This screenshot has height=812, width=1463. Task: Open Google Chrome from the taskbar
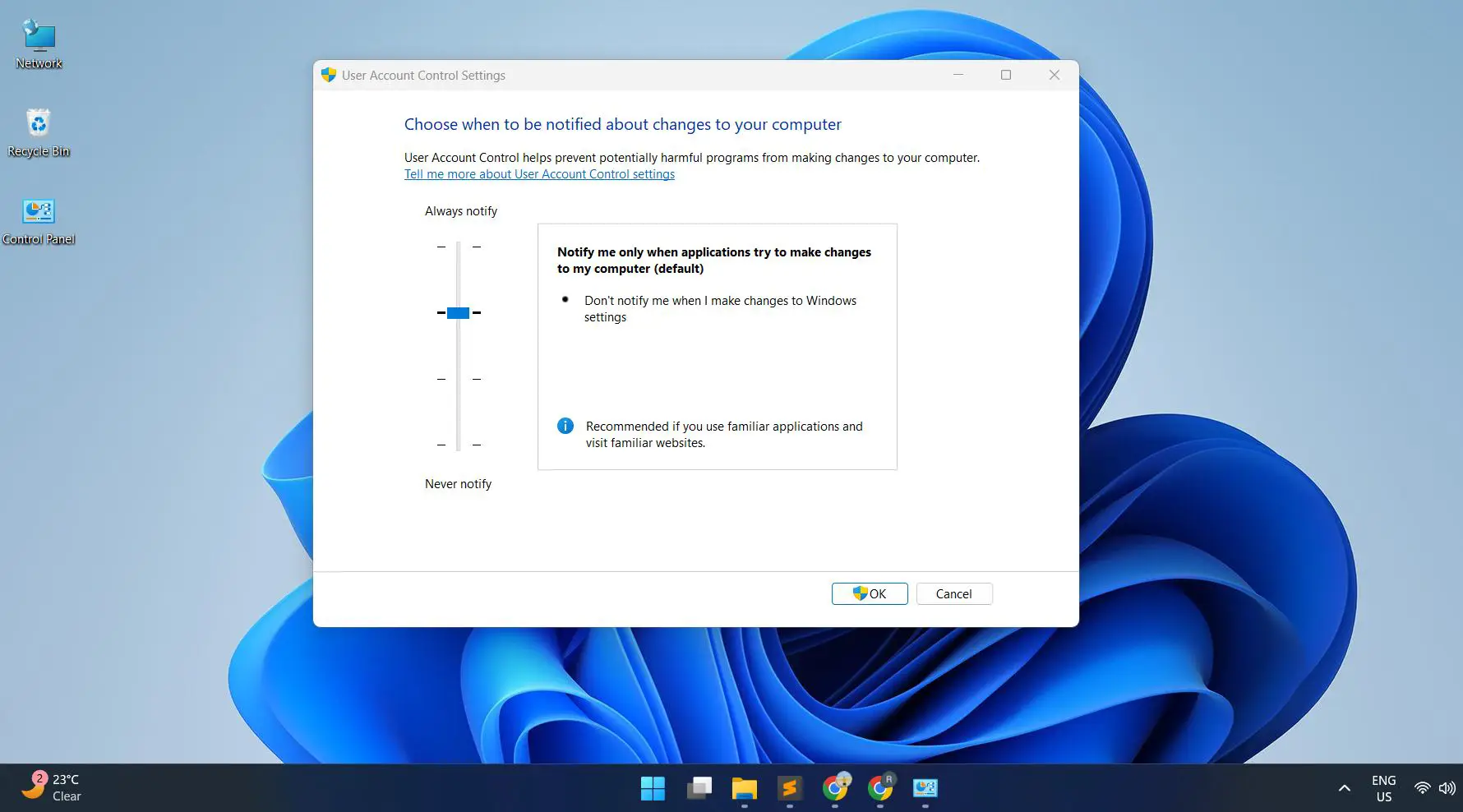836,787
